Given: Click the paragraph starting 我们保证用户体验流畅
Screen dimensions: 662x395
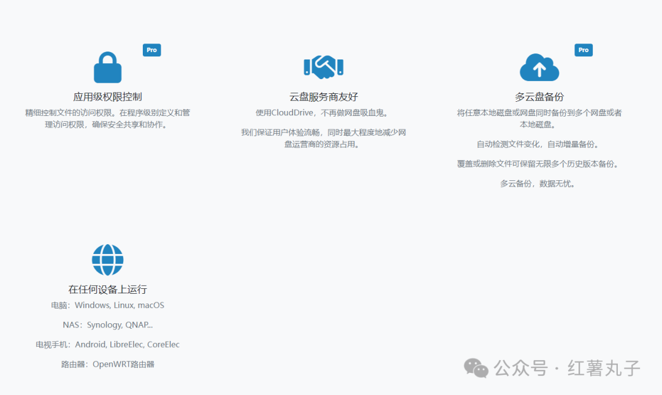Looking at the screenshot, I should pos(324,138).
